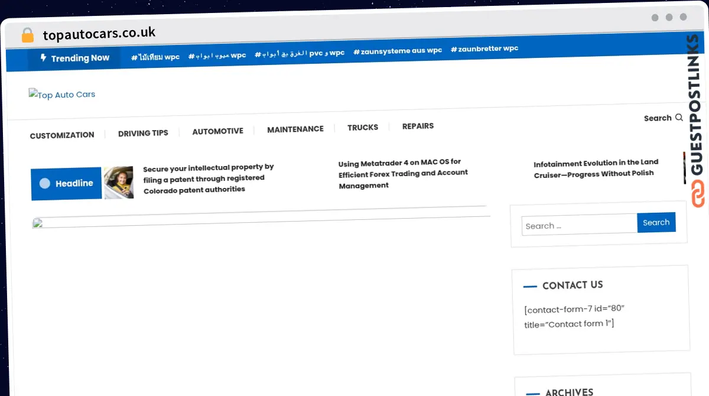Screen dimensions: 709x396
Task: Open the Customization menu item
Action: [x=62, y=135]
